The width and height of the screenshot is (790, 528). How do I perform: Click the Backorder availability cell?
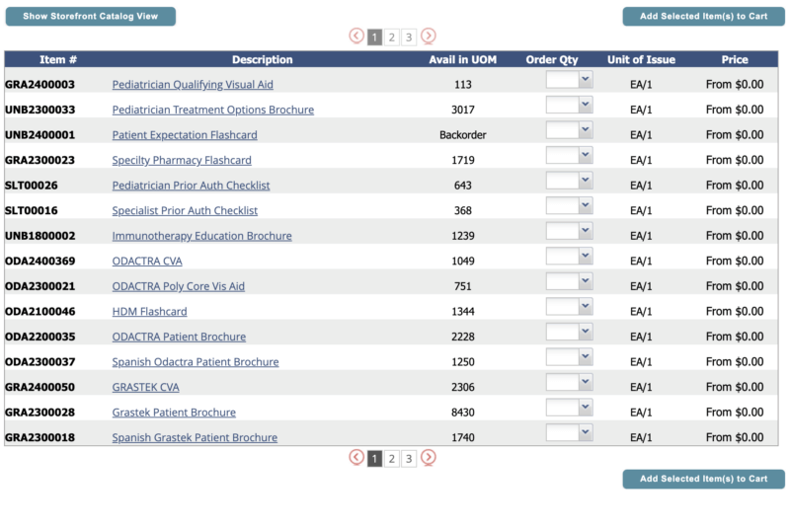(x=462, y=135)
